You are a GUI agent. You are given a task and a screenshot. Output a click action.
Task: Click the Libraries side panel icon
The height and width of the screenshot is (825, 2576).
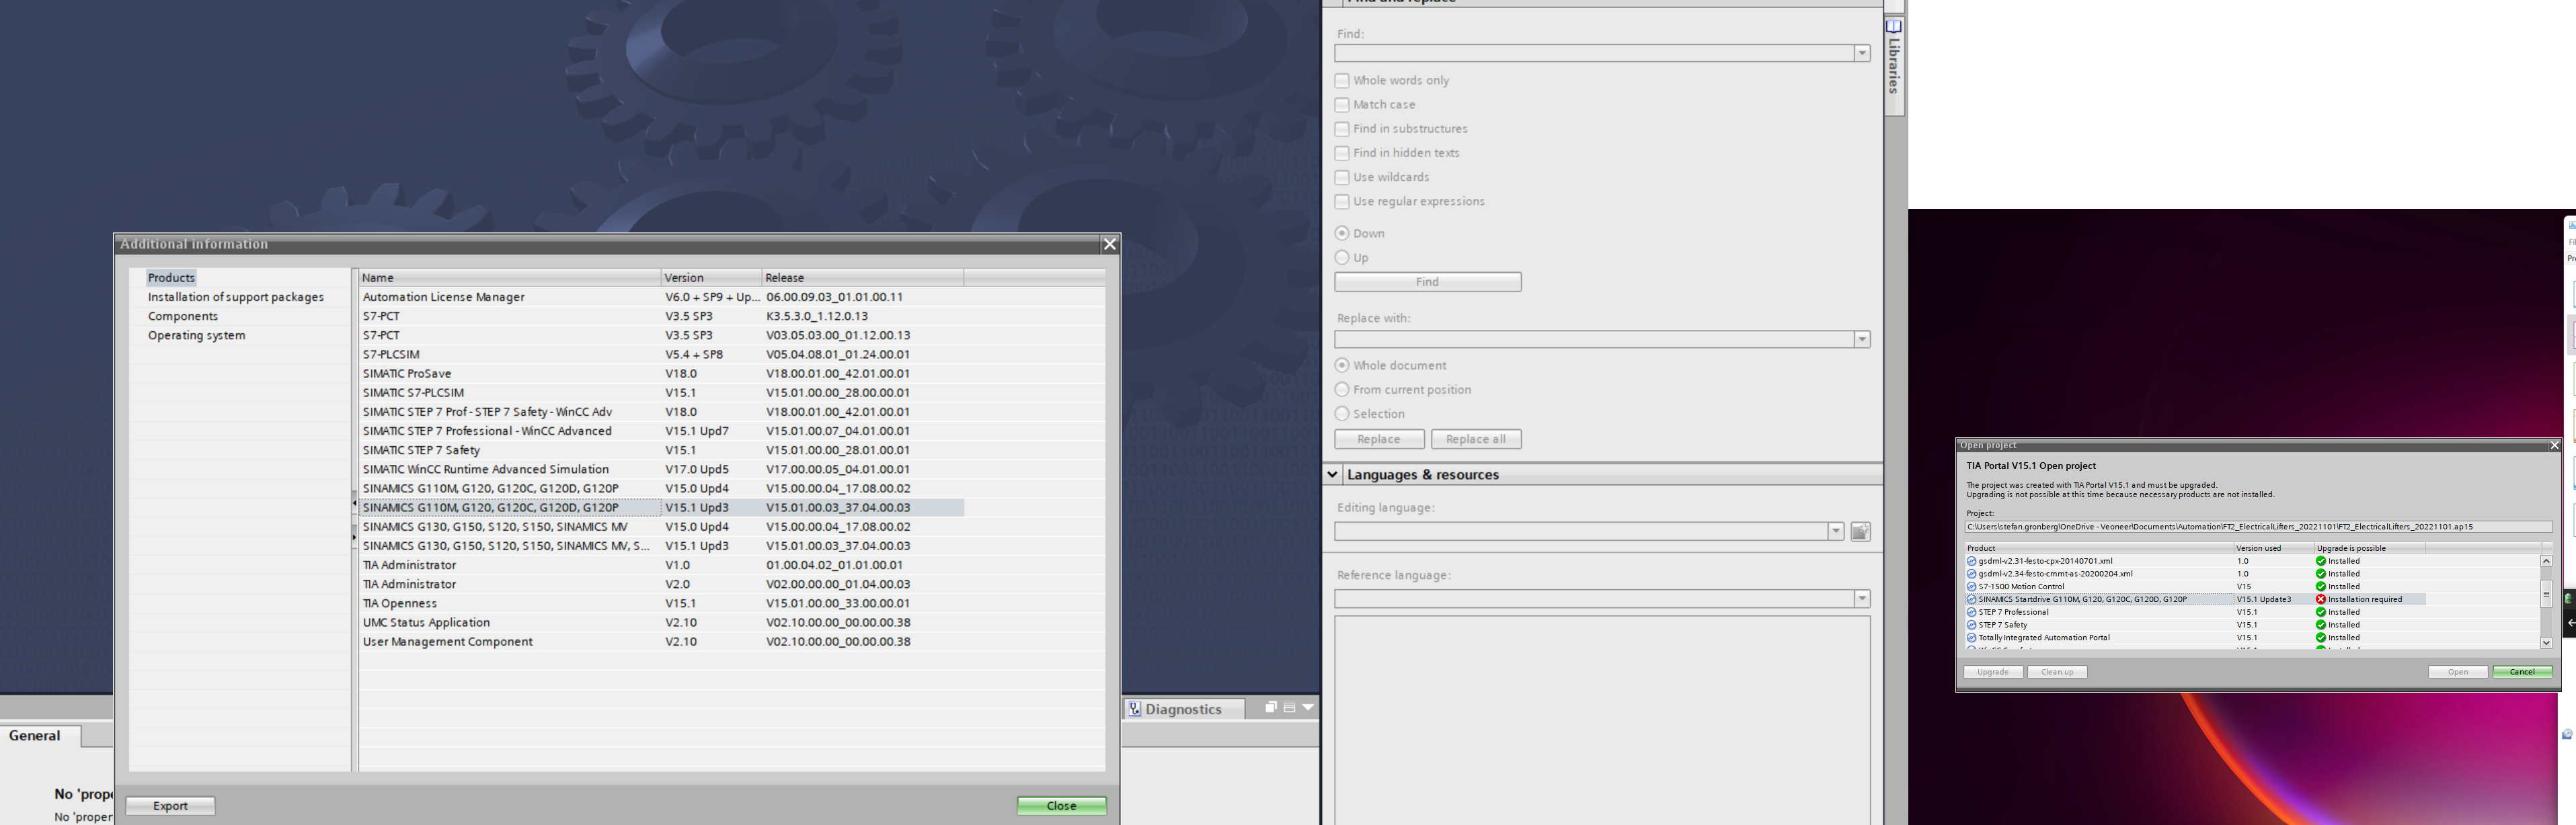click(1893, 27)
